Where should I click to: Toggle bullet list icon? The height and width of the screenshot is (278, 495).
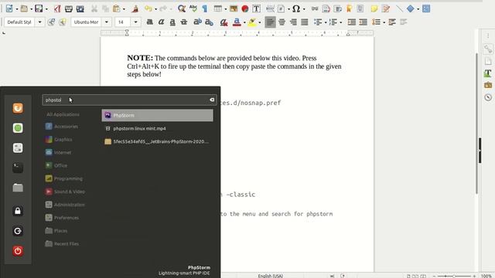pos(318,22)
